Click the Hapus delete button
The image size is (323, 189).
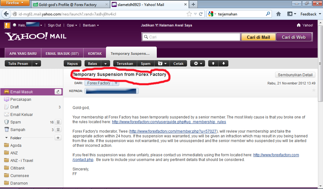point(73,64)
